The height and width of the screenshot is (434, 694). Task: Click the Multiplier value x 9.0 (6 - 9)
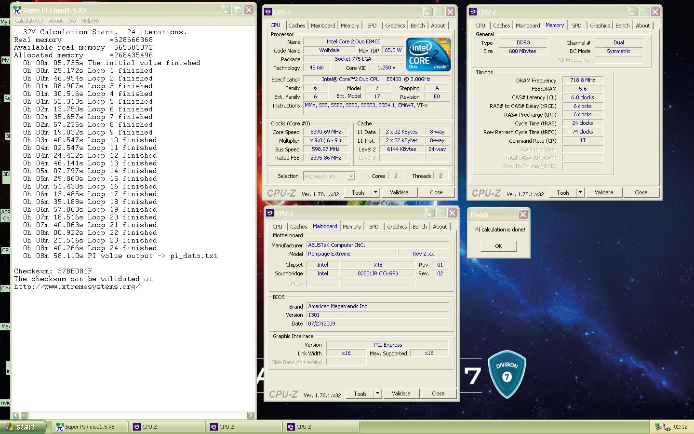click(x=326, y=140)
